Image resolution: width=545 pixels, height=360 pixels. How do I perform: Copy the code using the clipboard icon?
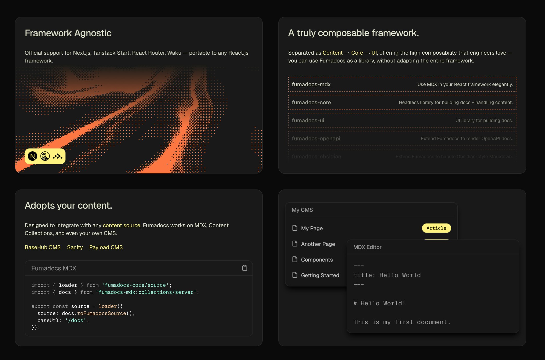click(245, 268)
